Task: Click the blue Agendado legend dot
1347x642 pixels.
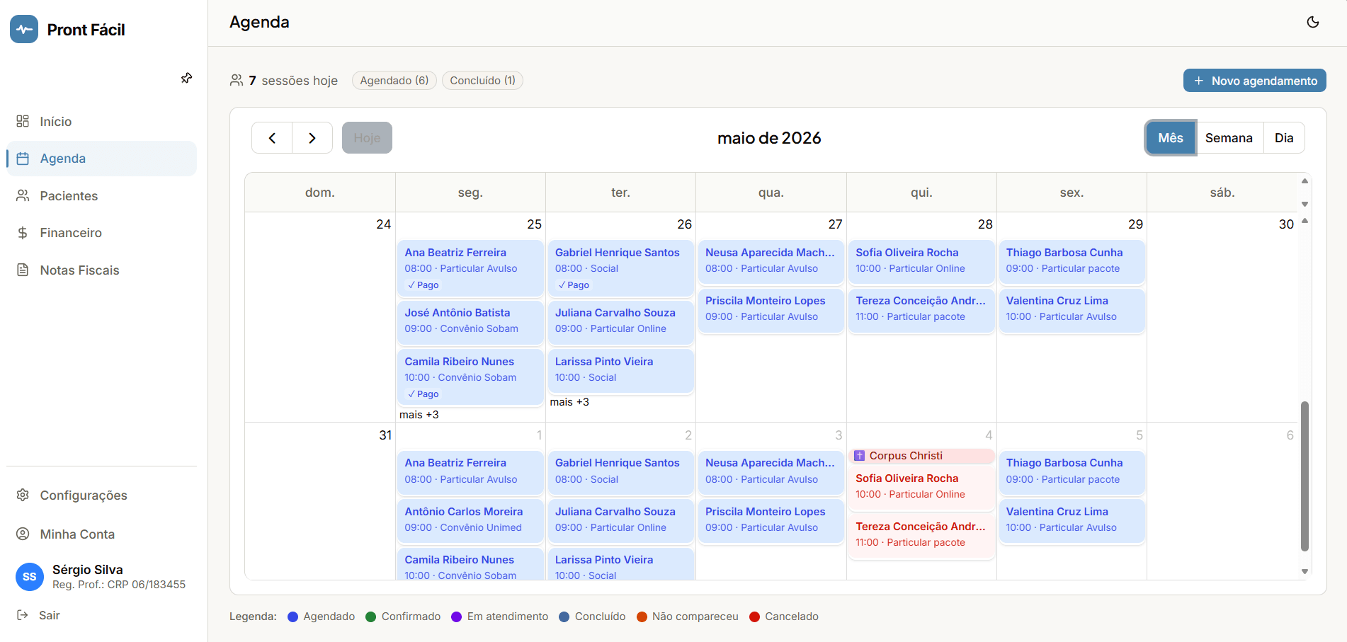Action: (292, 617)
